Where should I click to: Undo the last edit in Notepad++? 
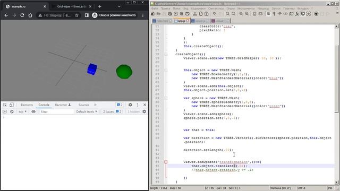click(x=214, y=14)
